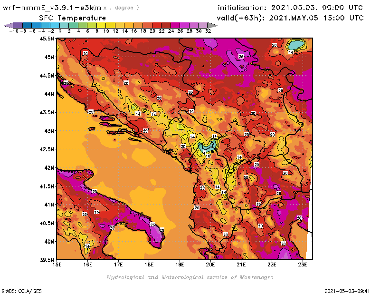Image resolution: width=380 pixels, height=294 pixels.
Task: Click the "16E" longitude label
Action: tap(88, 265)
